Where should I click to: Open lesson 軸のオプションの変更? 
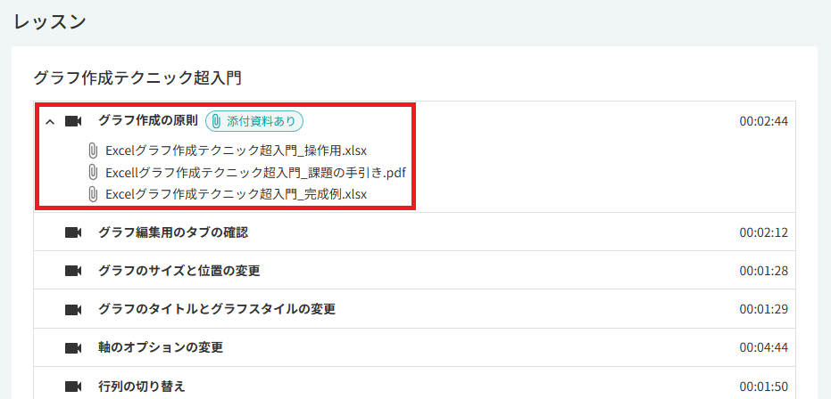click(161, 347)
